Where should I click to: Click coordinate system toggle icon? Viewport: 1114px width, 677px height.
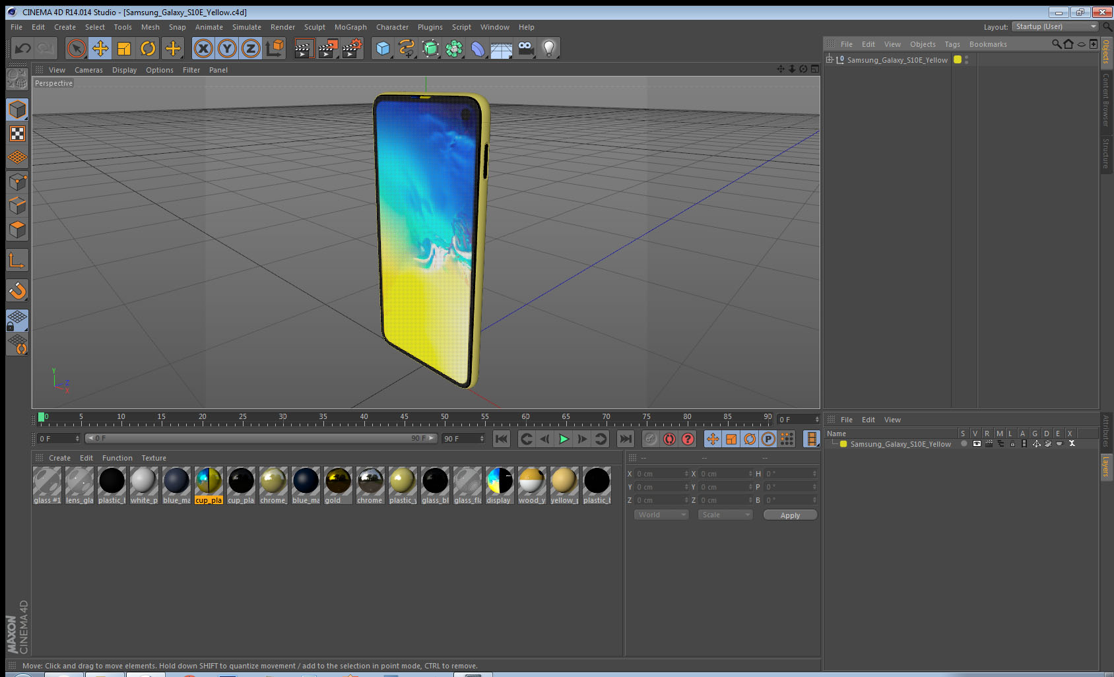coord(275,48)
